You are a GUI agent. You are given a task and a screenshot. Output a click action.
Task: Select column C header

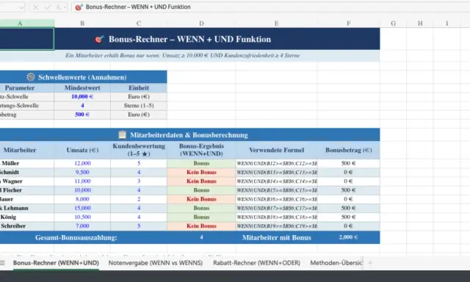(x=139, y=23)
